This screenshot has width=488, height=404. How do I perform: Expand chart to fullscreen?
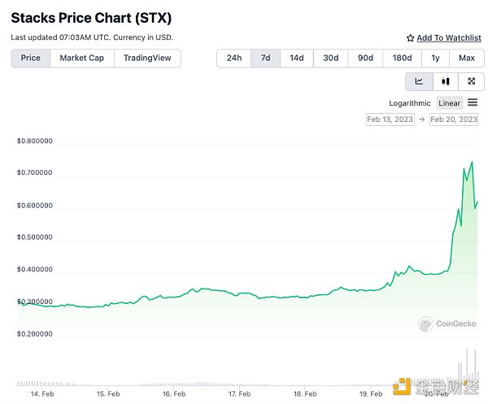(471, 81)
